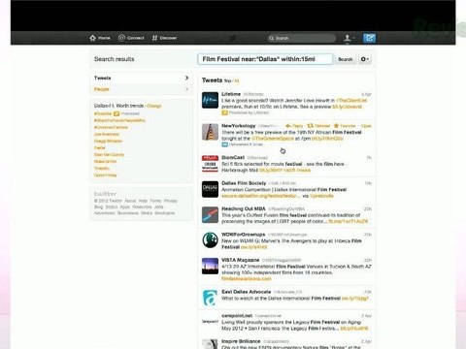The height and width of the screenshot is (349, 466).
Task: Open @TheGreeneSpace mention link
Action: click(x=273, y=139)
